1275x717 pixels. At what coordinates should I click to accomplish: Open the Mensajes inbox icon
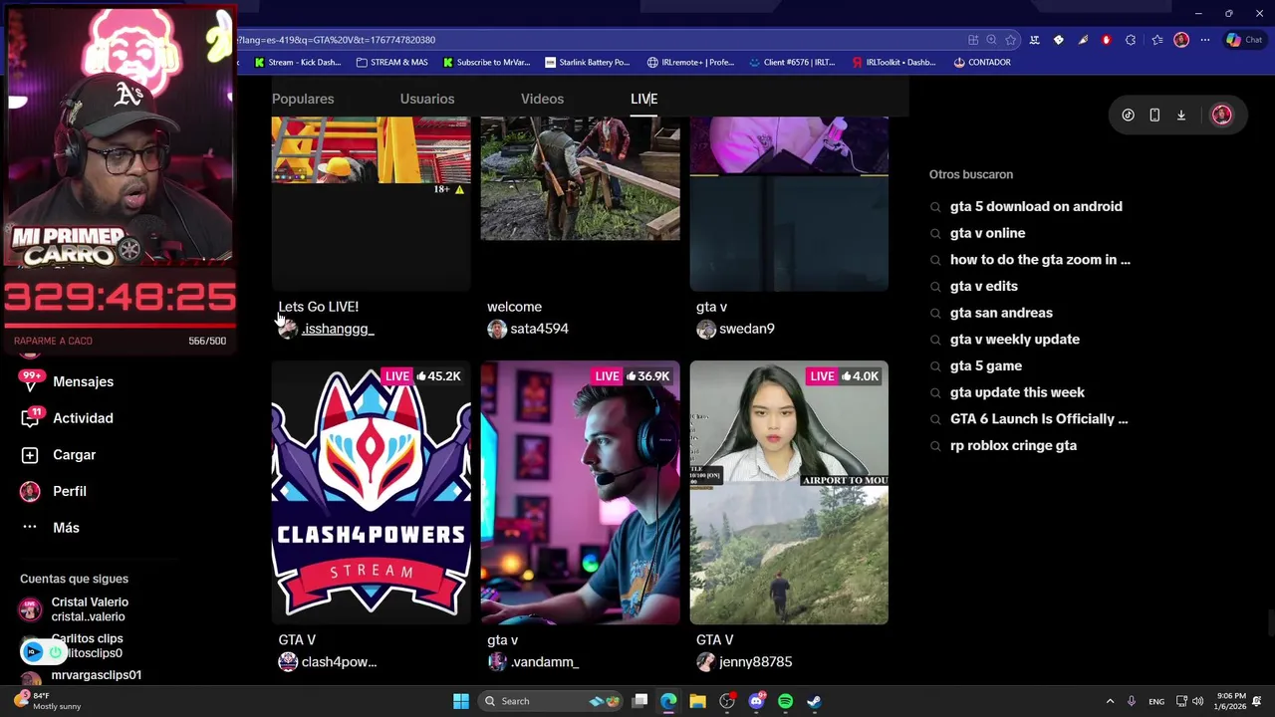[x=31, y=381]
